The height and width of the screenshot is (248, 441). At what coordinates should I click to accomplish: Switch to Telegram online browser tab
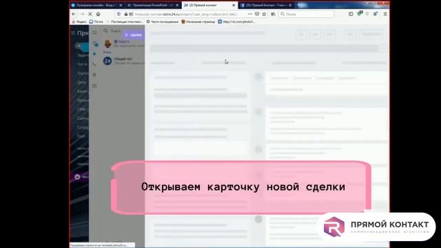point(95,6)
